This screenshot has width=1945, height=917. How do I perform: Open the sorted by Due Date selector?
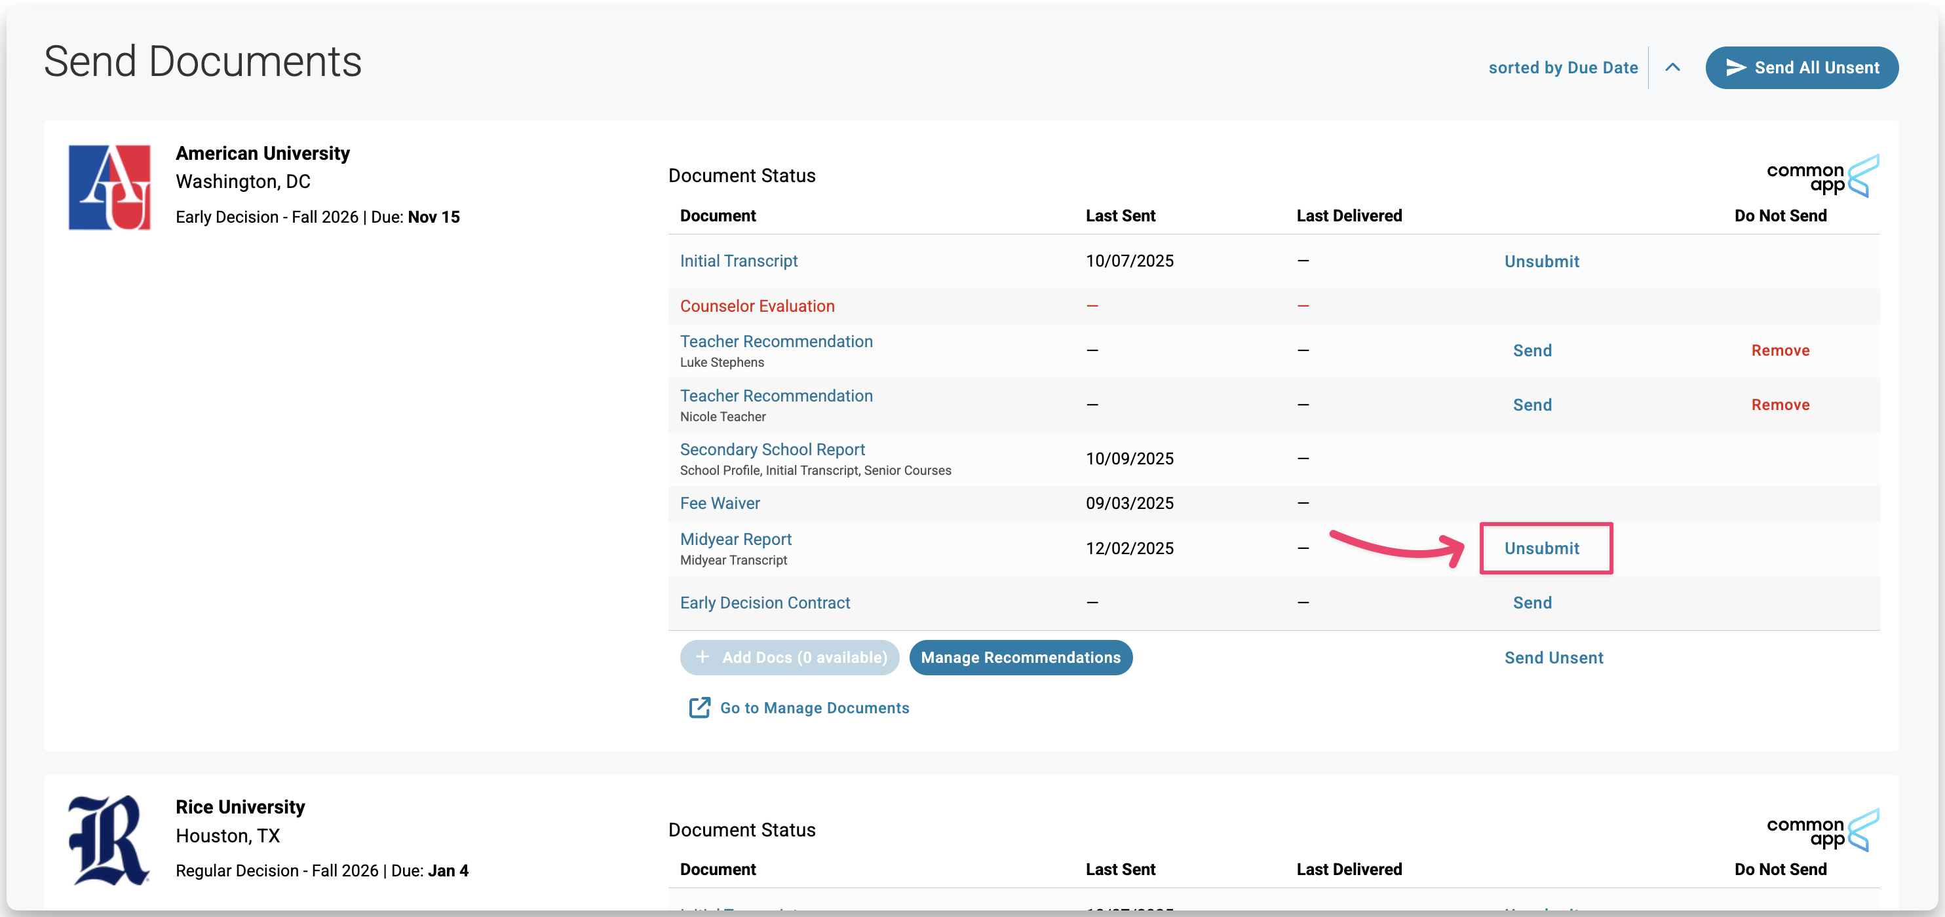1562,68
